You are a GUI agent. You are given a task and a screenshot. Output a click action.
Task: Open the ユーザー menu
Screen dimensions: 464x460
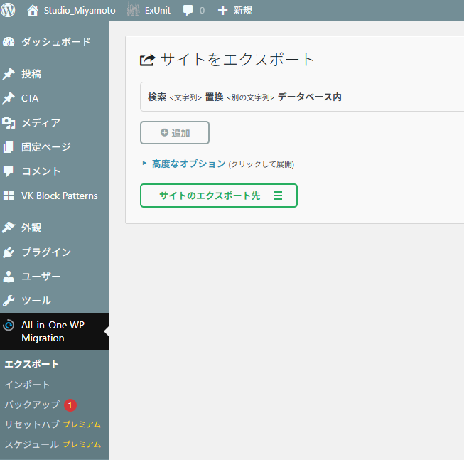pyautogui.click(x=41, y=277)
